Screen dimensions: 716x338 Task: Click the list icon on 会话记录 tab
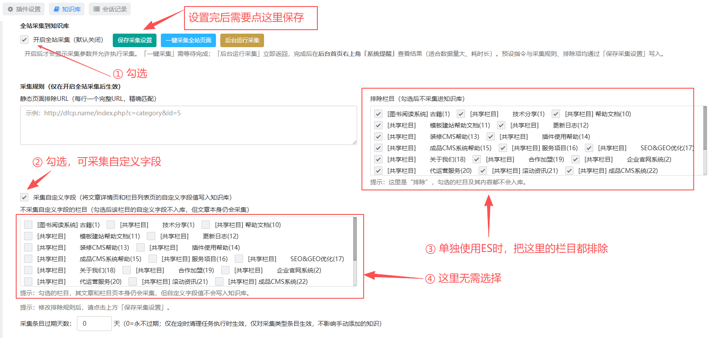pos(97,9)
